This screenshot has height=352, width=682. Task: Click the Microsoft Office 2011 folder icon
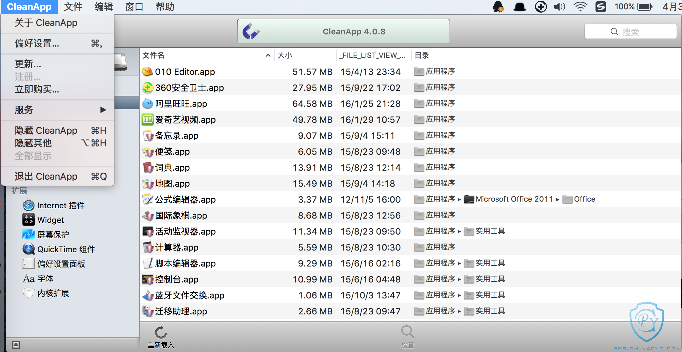(x=469, y=199)
